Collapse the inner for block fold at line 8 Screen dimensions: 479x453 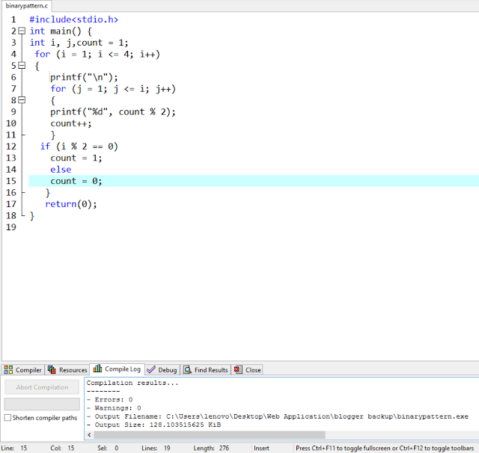pos(22,100)
